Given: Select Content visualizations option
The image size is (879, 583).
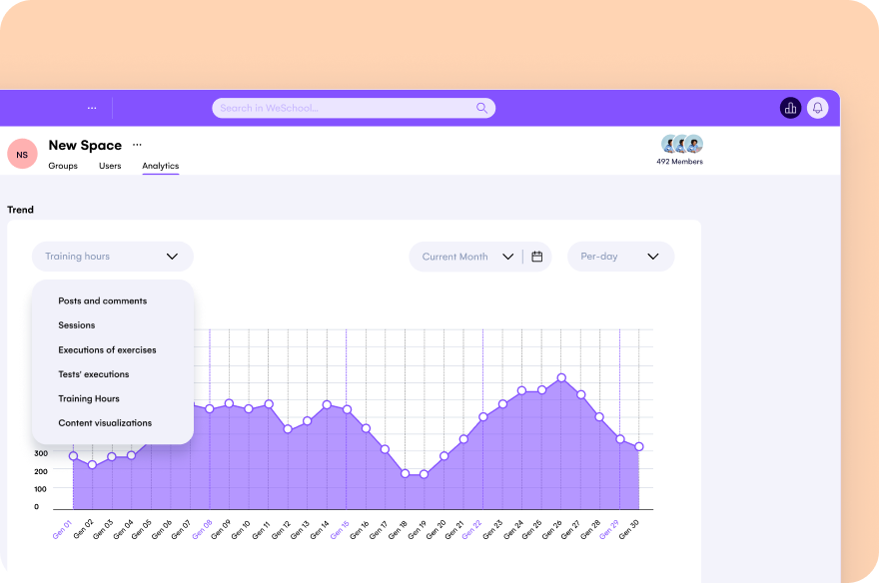Looking at the screenshot, I should tap(105, 423).
